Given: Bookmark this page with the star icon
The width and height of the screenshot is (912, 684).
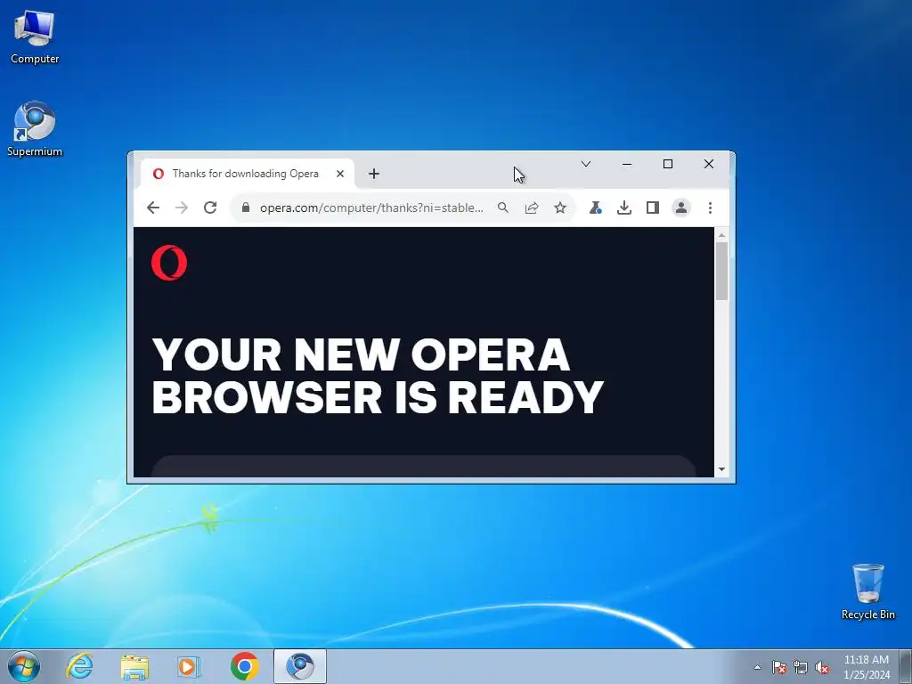Looking at the screenshot, I should pyautogui.click(x=560, y=208).
